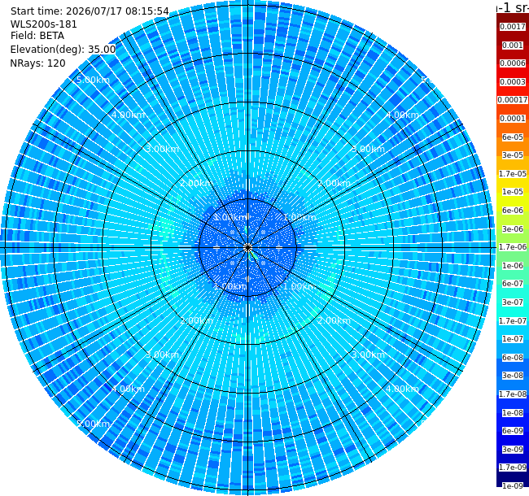Select the lower-right 2.00km range label
Screen dimensions: 529x496
tap(334, 320)
